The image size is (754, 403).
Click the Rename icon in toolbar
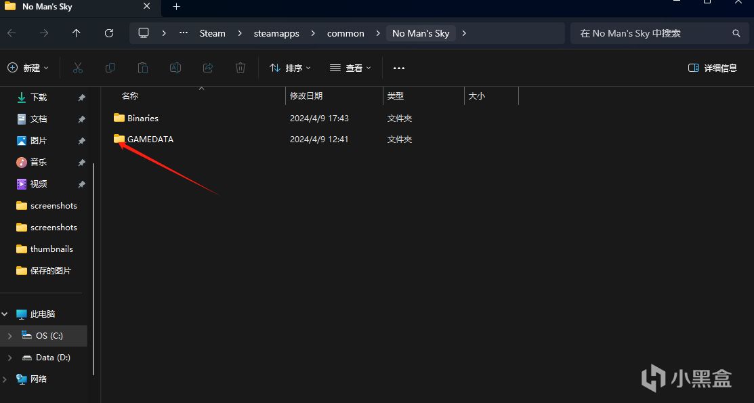coord(175,68)
